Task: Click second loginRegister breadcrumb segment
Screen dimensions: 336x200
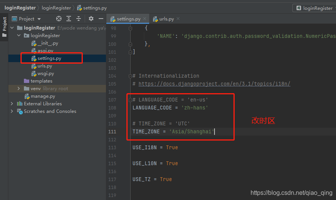Action: (56, 8)
